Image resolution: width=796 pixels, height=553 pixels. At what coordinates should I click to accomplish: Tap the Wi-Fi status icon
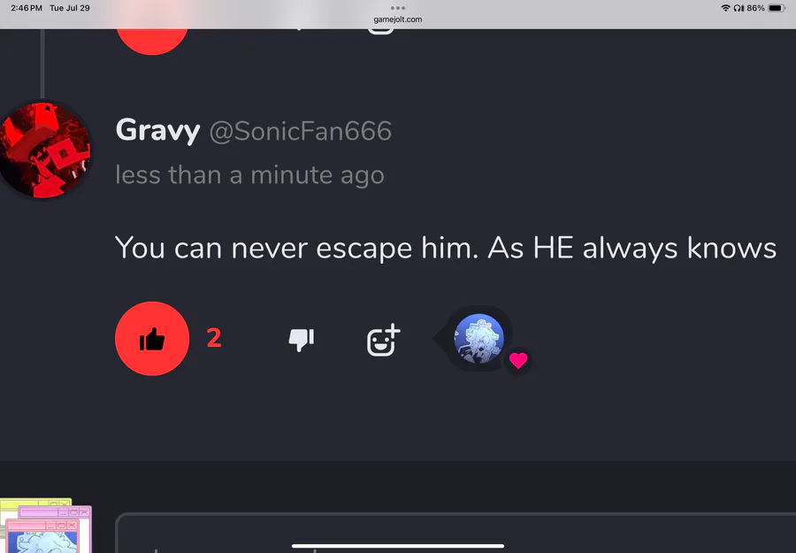[725, 8]
